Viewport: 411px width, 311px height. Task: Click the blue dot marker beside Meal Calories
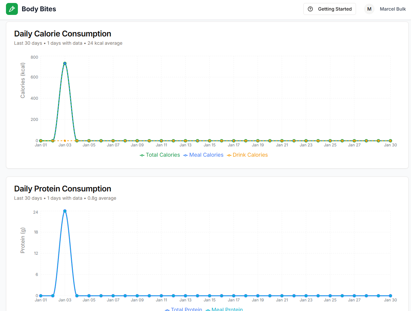(185, 155)
